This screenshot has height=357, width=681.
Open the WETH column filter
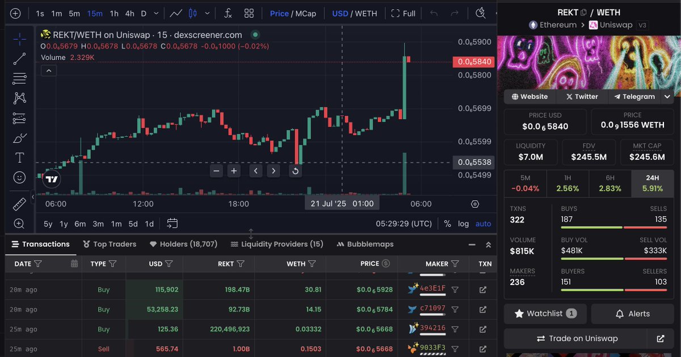312,263
